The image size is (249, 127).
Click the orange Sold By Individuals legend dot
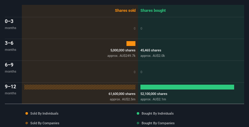pyautogui.click(x=27, y=113)
